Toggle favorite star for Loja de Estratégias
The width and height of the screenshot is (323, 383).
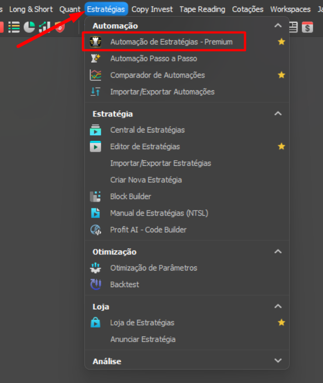(x=281, y=323)
